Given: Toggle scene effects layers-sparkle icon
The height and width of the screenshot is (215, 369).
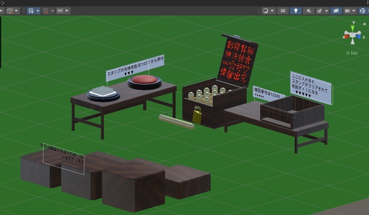Looking at the screenshot, I should (320, 11).
